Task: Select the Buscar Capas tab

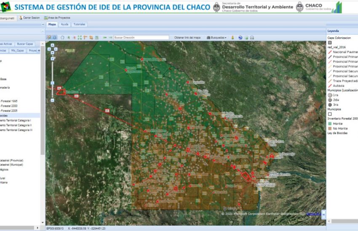Action: (x=26, y=44)
